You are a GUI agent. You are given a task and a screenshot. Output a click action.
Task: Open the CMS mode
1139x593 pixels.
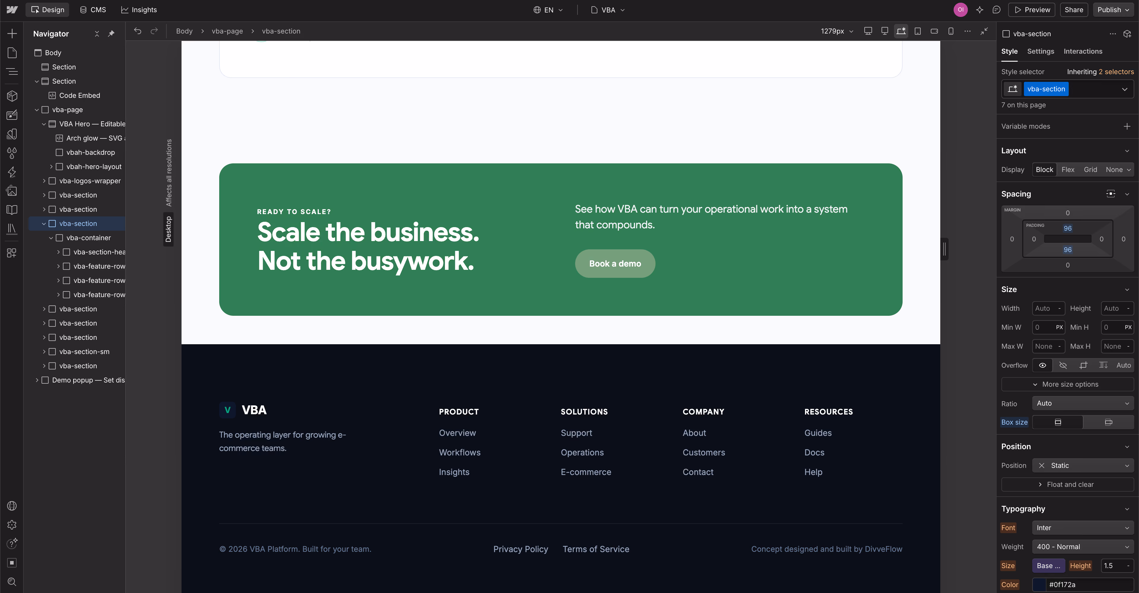[93, 10]
